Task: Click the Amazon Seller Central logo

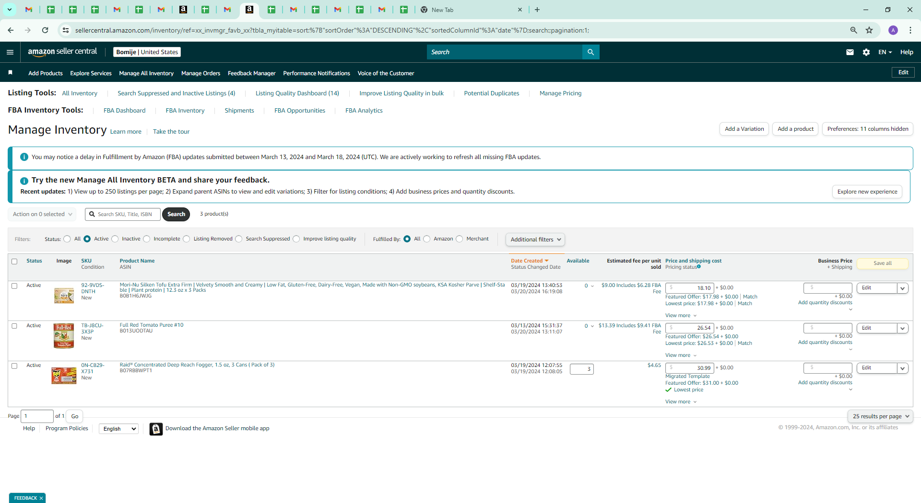Action: [x=62, y=52]
